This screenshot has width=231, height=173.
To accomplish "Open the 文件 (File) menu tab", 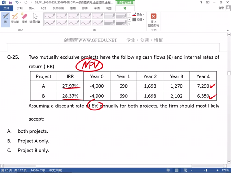I will click(x=6, y=8).
